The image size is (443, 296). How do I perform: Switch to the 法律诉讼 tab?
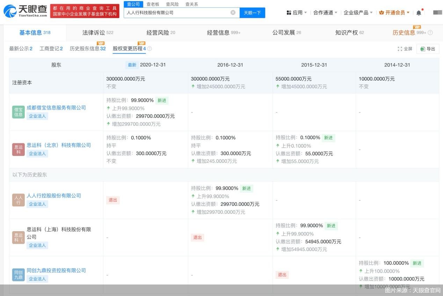[x=97, y=32]
